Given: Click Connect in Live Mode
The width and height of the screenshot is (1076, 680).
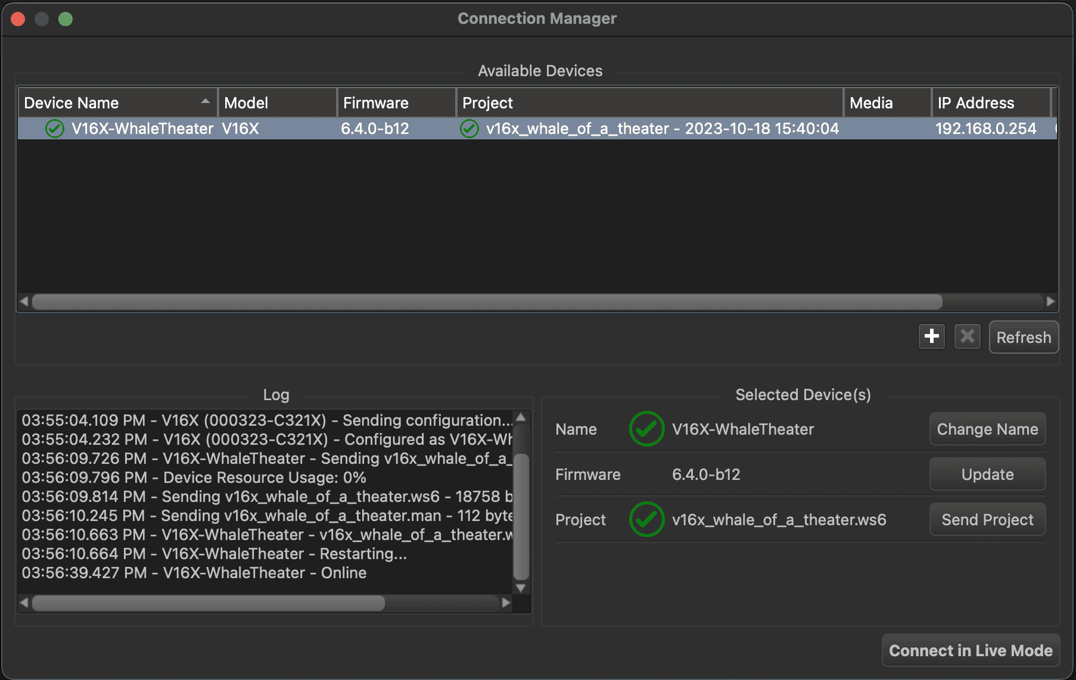Looking at the screenshot, I should click(971, 650).
